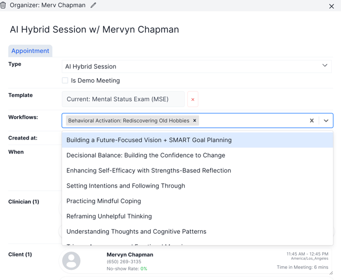341x280 pixels.
Task: Pick Setting Intentions and Following Through
Action: [126, 186]
